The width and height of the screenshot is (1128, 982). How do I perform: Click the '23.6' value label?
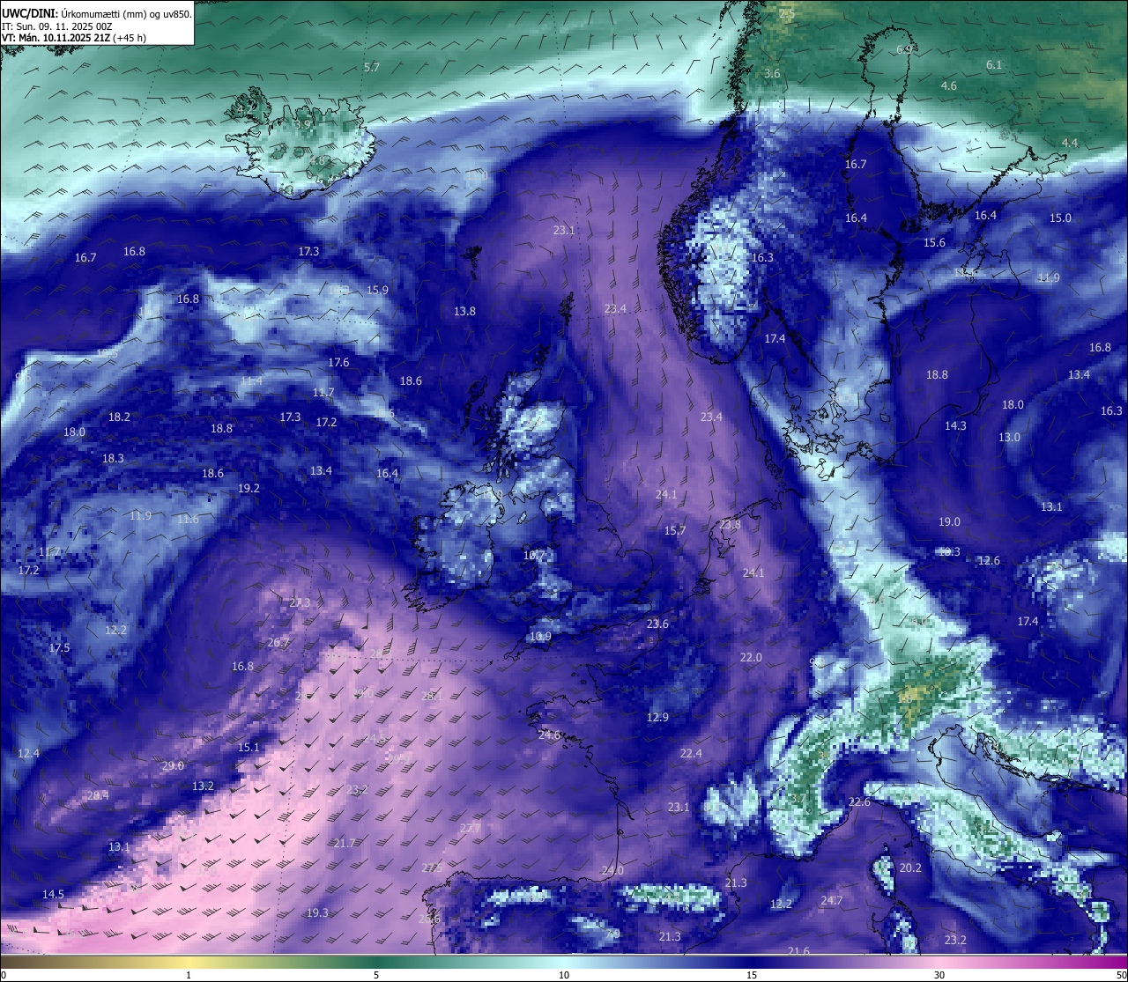pos(657,624)
